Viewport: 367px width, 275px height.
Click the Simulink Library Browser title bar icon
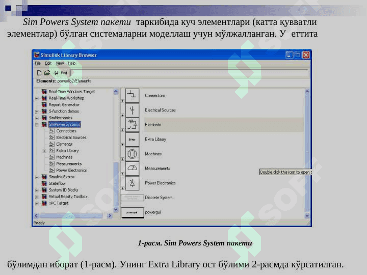point(37,55)
